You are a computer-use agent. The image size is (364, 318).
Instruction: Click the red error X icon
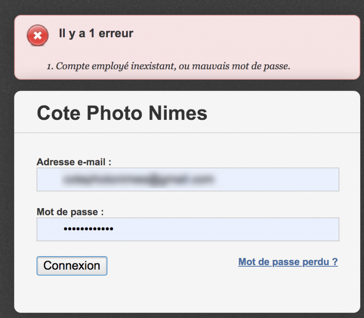point(37,35)
